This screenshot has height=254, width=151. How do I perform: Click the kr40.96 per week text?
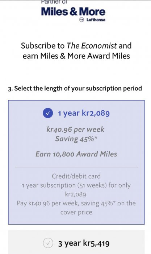[75, 130]
